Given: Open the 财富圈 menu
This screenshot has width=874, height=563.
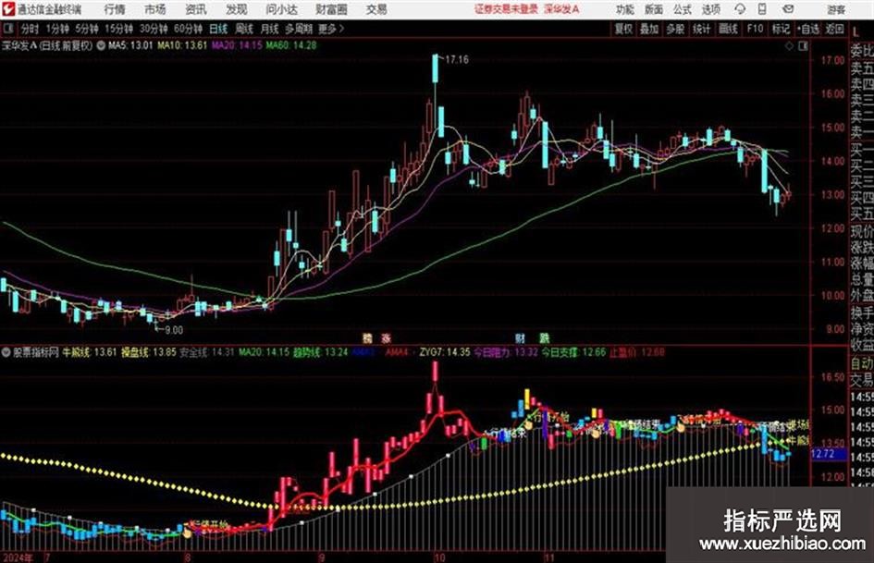Looking at the screenshot, I should pyautogui.click(x=331, y=9).
